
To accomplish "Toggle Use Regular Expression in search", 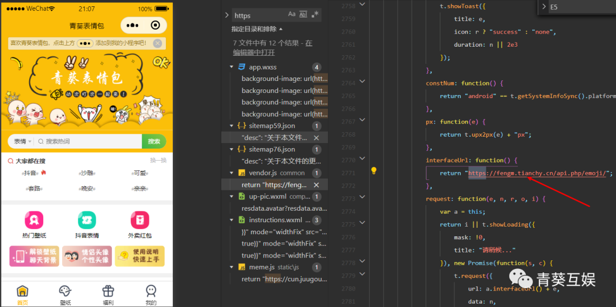I will 315,14.
